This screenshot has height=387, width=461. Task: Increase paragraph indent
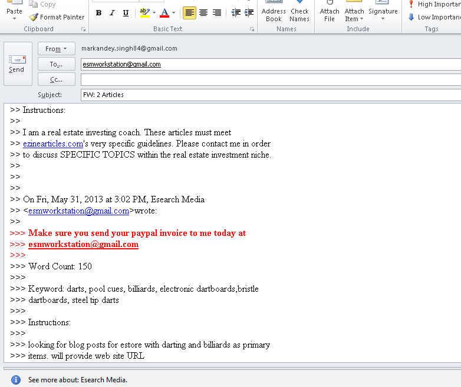249,13
